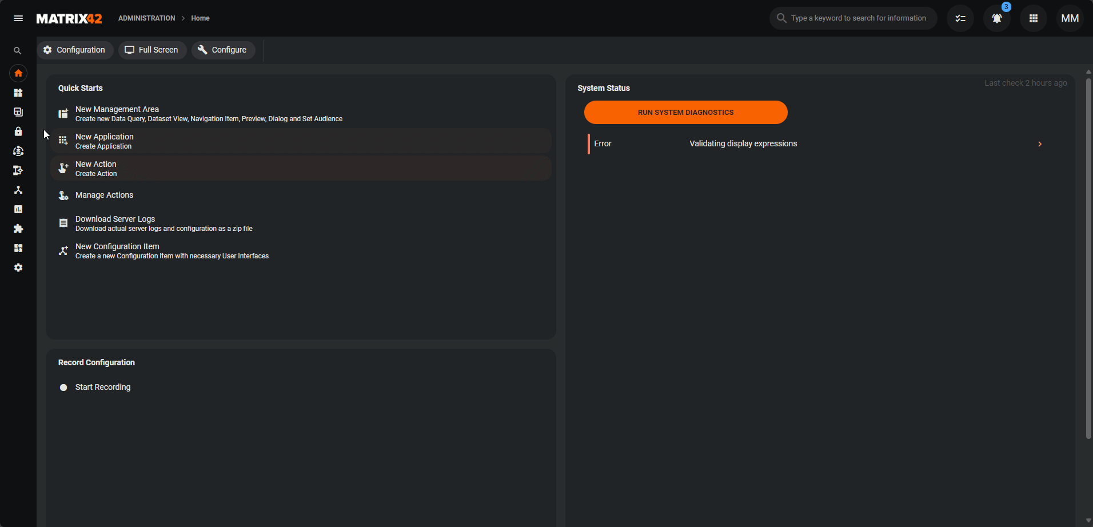Click the checklist tasks icon in header
This screenshot has width=1093, height=527.
tap(960, 18)
